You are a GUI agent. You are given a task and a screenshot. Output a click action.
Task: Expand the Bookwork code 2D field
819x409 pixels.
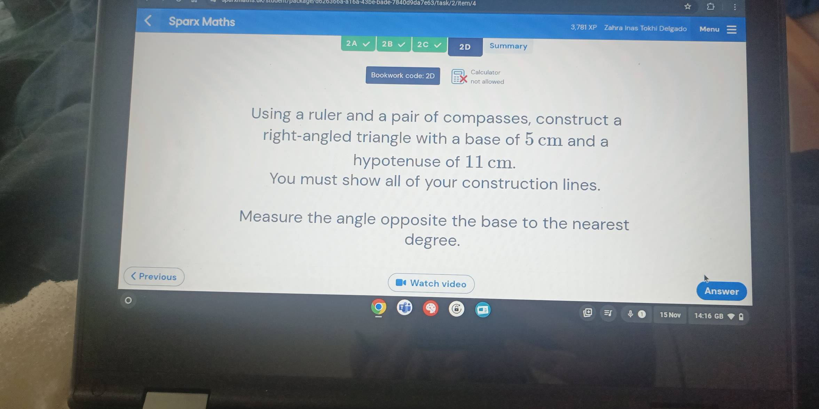click(x=402, y=76)
